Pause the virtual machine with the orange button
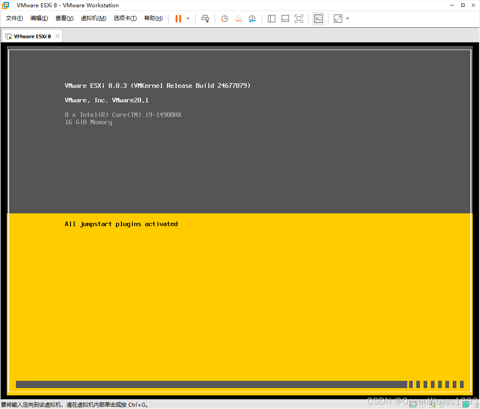Image resolution: width=480 pixels, height=409 pixels. [178, 19]
